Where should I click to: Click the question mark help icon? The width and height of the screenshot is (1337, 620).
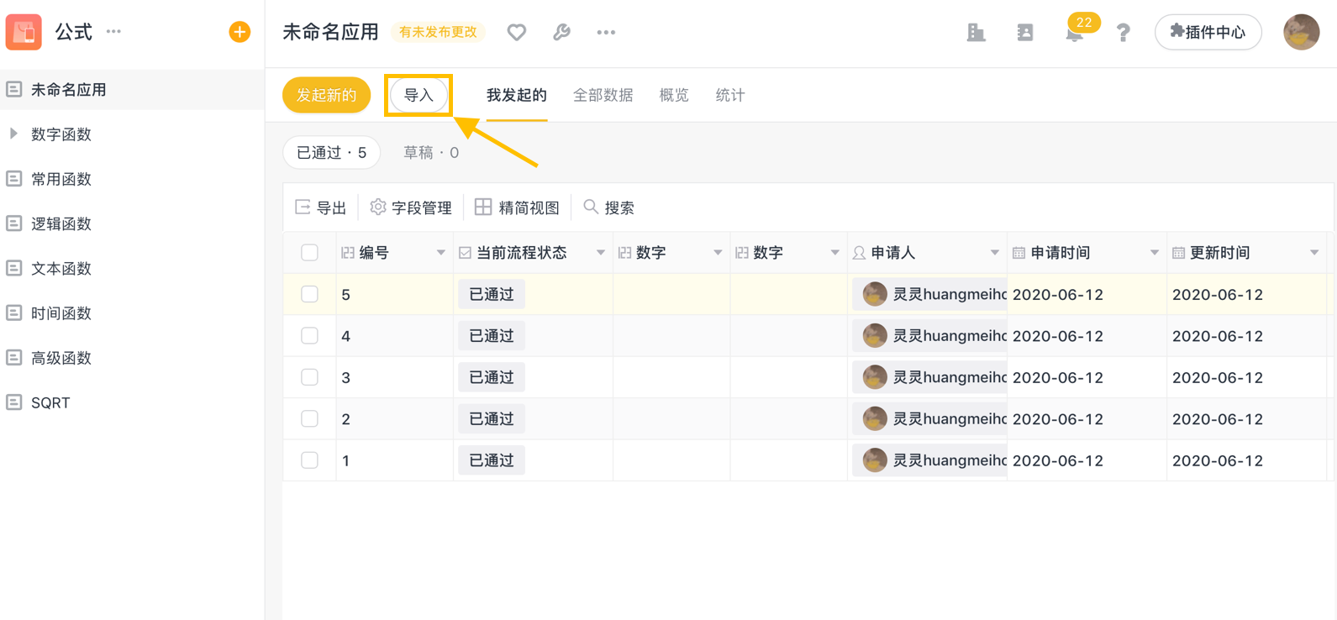click(x=1123, y=33)
